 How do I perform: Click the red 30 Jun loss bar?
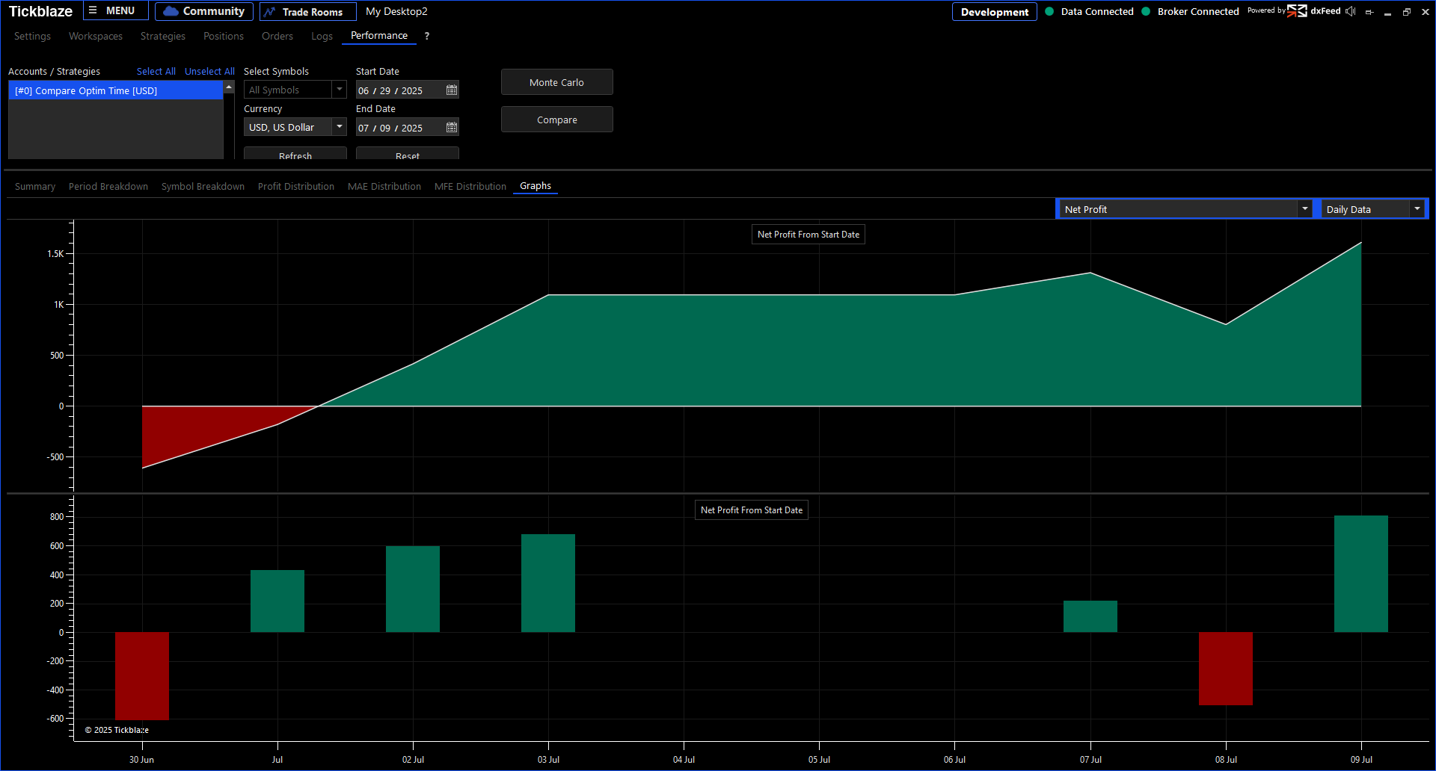(142, 676)
